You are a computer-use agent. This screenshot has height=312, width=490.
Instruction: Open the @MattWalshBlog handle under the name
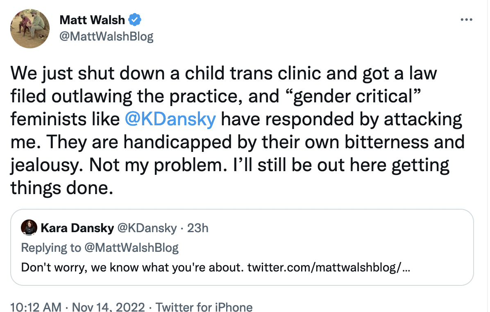[x=106, y=36]
